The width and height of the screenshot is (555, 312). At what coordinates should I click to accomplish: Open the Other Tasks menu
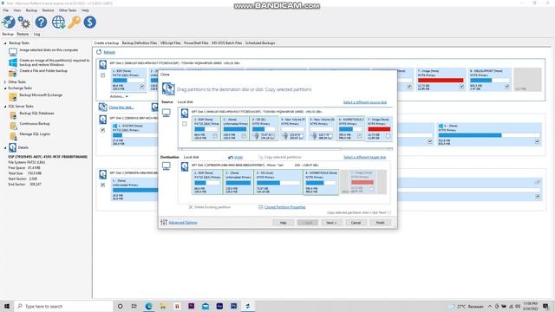pos(68,10)
